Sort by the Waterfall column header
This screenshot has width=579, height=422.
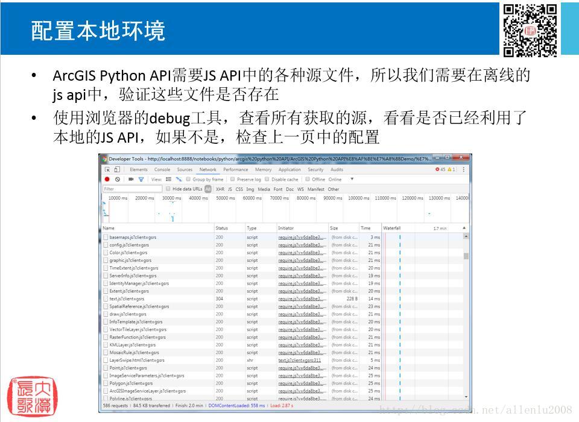tap(425, 228)
